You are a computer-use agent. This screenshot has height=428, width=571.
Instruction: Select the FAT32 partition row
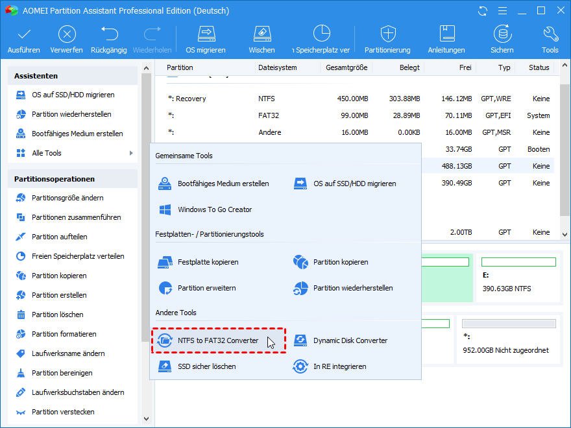coord(359,115)
